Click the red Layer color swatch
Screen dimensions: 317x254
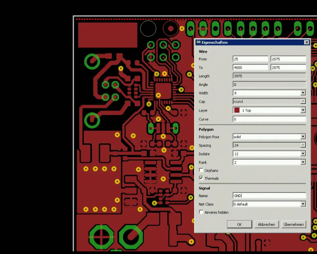point(237,110)
